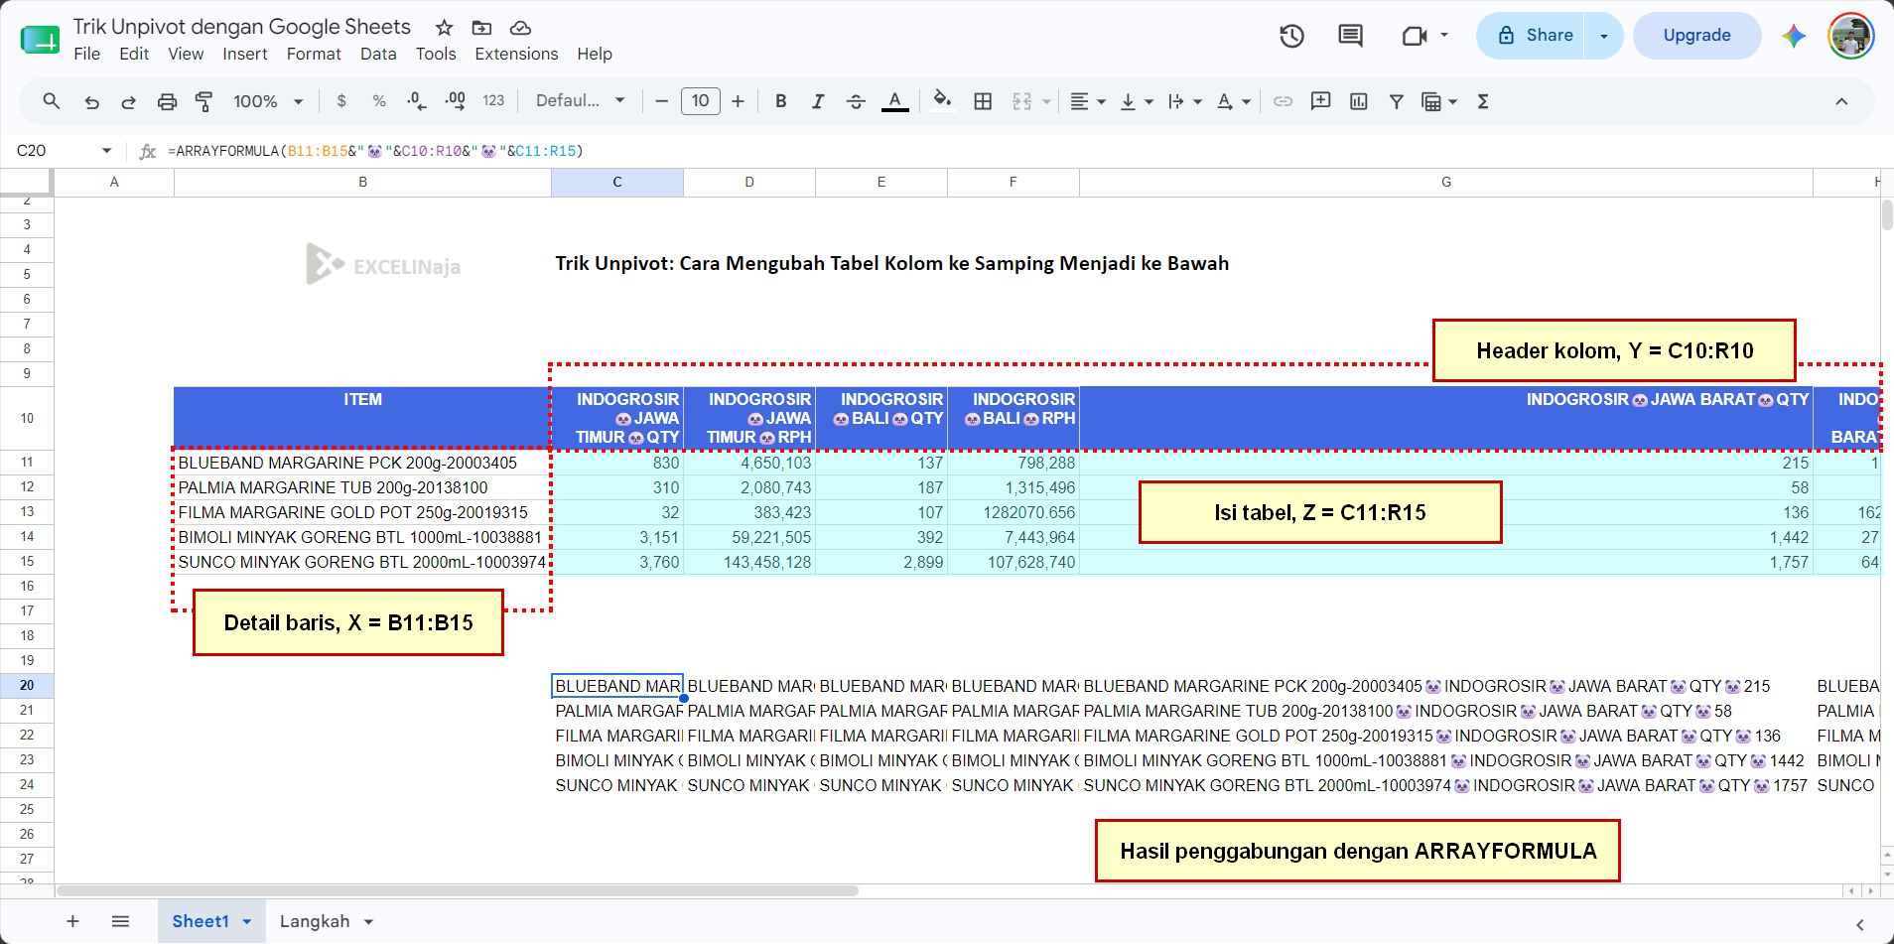1894x944 pixels.
Task: Collapse the menus with the chevron-up
Action: click(1841, 101)
